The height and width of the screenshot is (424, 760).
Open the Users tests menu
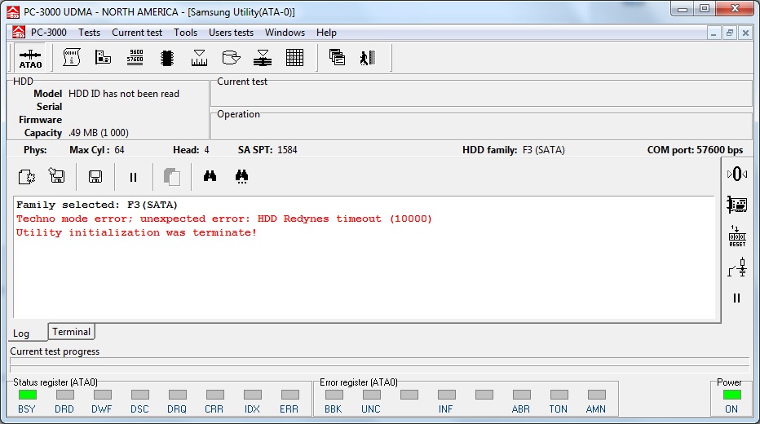231,33
